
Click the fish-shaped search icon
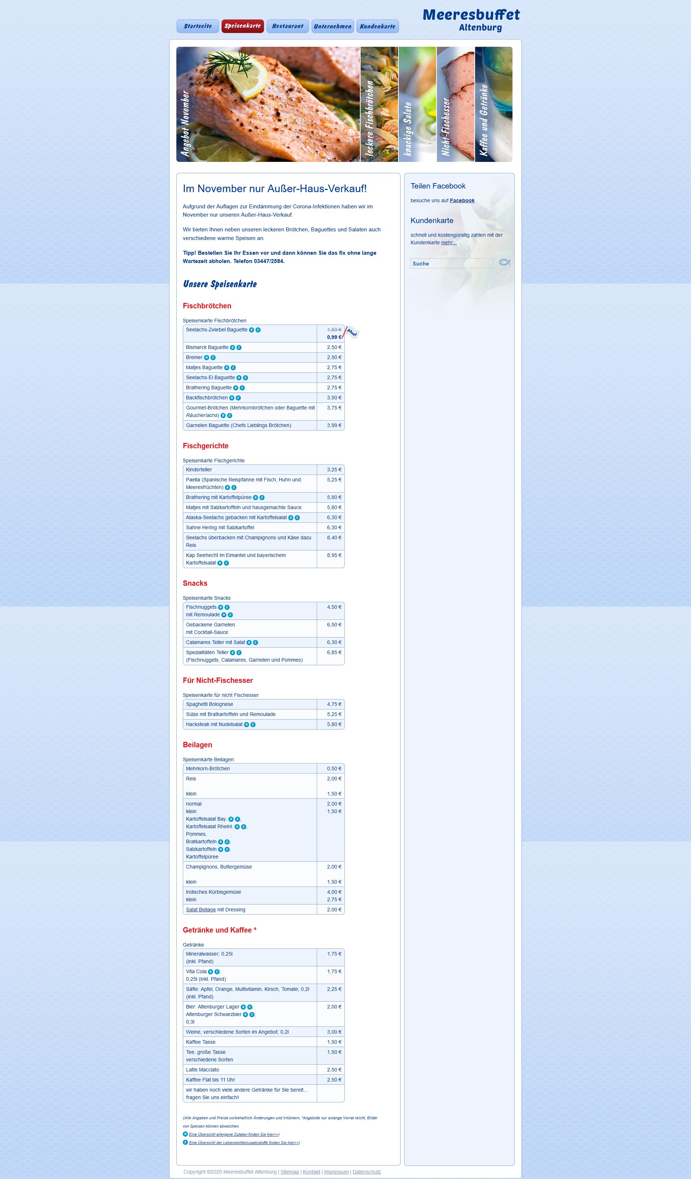point(504,263)
